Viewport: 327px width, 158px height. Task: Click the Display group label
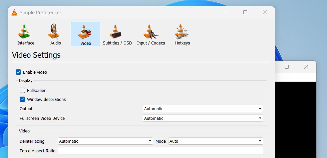[x=26, y=81]
